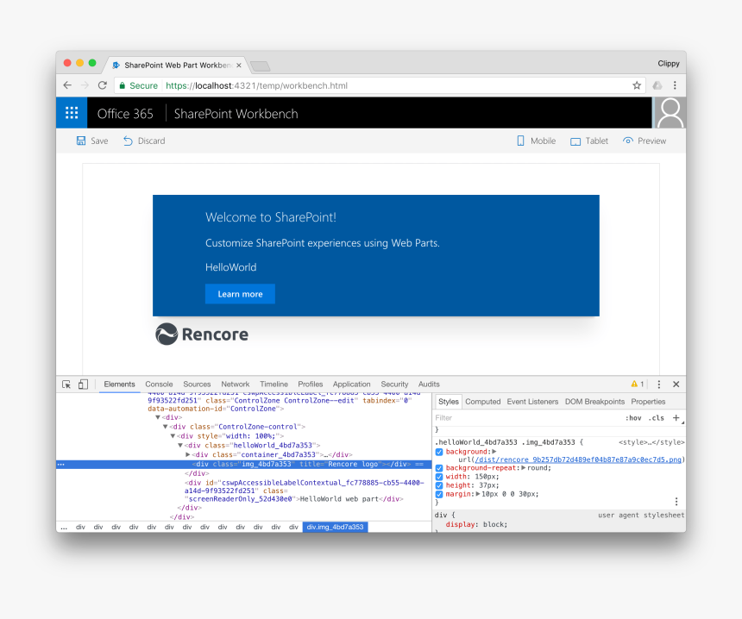Click the DevTools warning count icon
The height and width of the screenshot is (619, 742).
point(637,384)
